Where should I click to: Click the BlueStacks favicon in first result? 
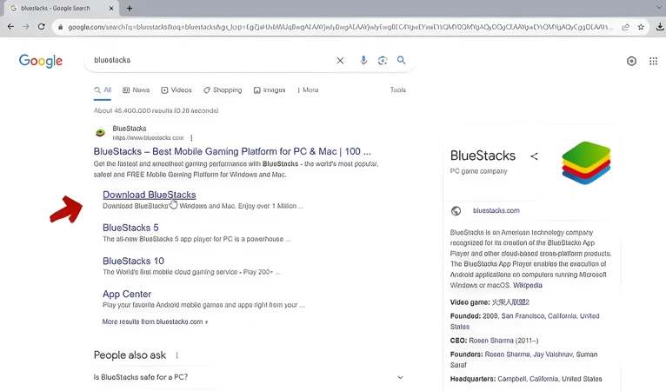coord(100,132)
